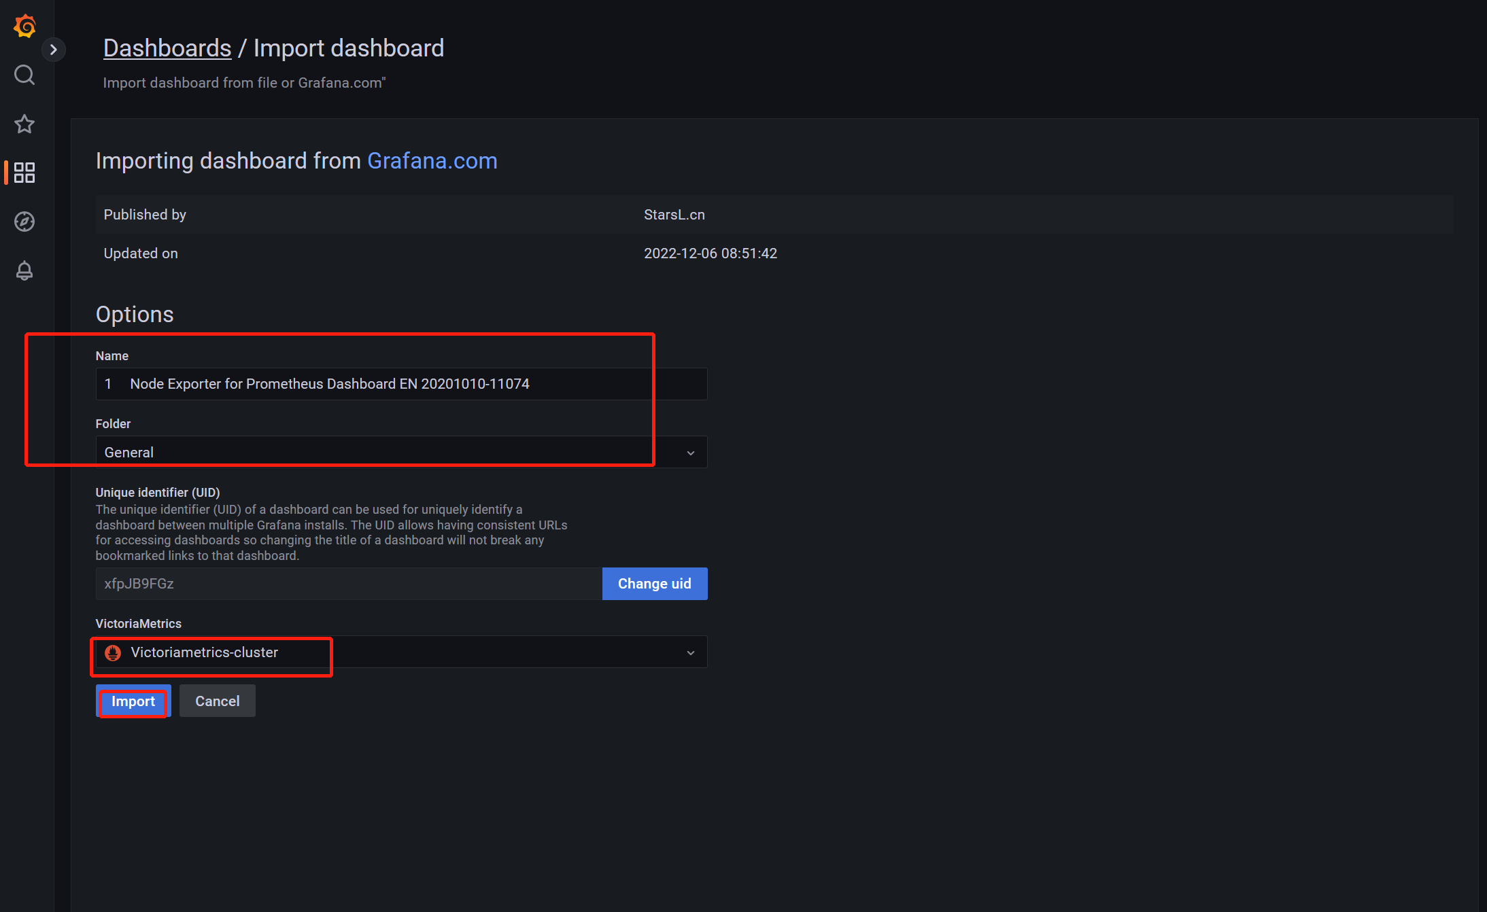Click the Updated on label
This screenshot has height=912, width=1487.
[141, 253]
